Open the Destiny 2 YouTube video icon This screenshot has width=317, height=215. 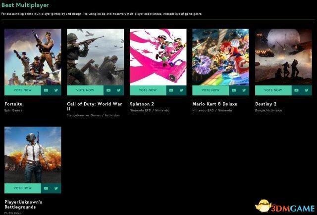(x=296, y=90)
